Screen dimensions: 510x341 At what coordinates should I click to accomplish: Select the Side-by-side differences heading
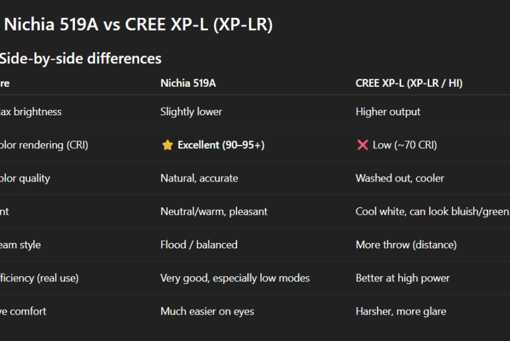pyautogui.click(x=79, y=58)
